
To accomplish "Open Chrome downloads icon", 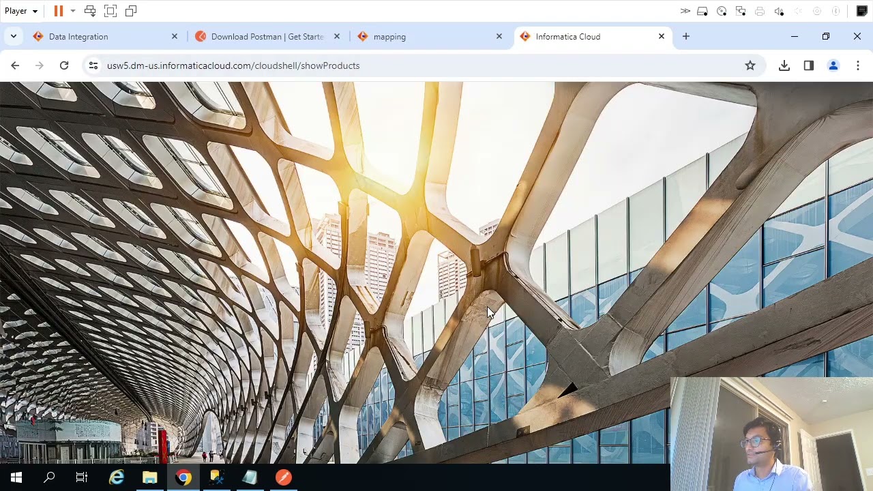I will pos(784,65).
